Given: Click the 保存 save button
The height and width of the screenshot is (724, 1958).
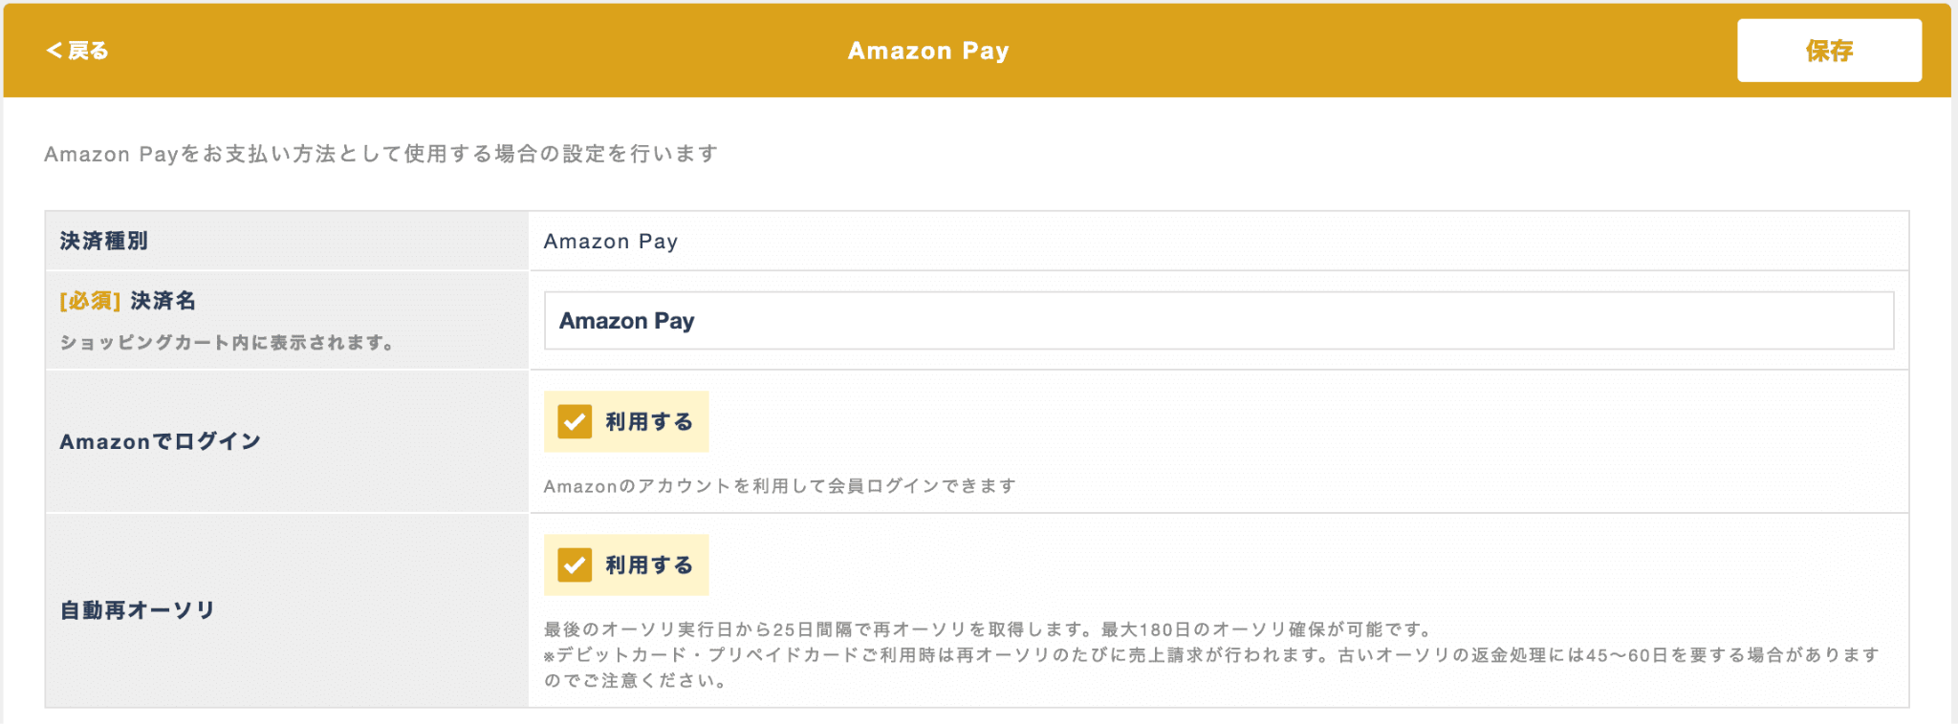Looking at the screenshot, I should click(x=1829, y=51).
